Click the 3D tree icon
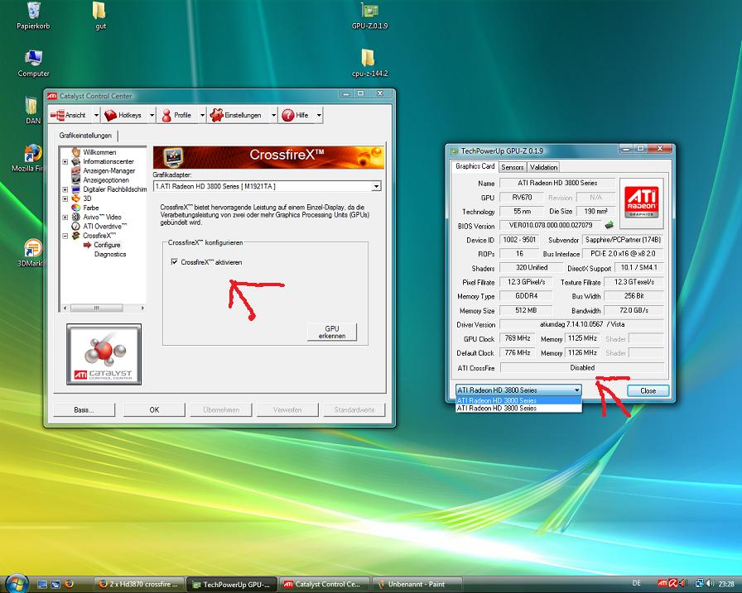Screen dimensions: 742x593 point(75,198)
